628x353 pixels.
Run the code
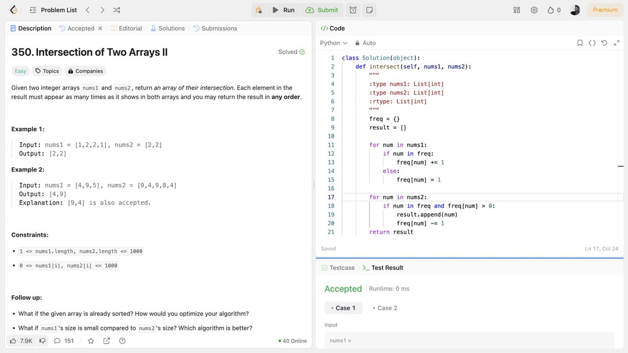coord(283,10)
